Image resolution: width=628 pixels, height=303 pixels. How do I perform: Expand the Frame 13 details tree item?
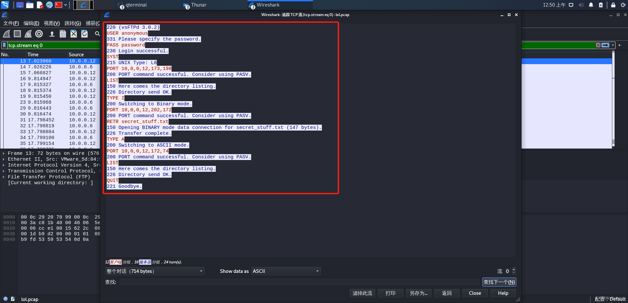point(4,153)
